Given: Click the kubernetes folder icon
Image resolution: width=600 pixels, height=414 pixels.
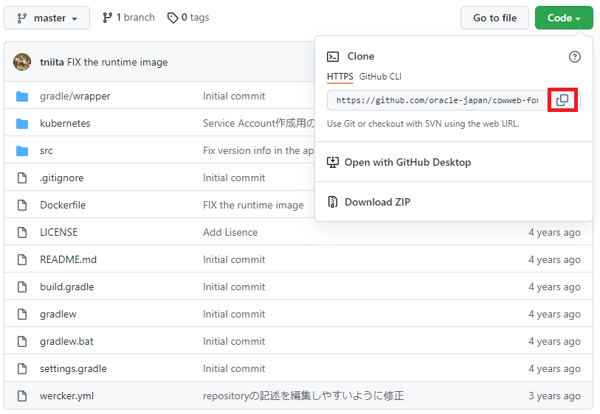Looking at the screenshot, I should point(22,124).
